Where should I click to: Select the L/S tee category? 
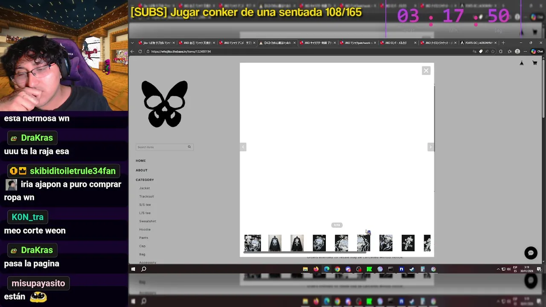point(145,213)
